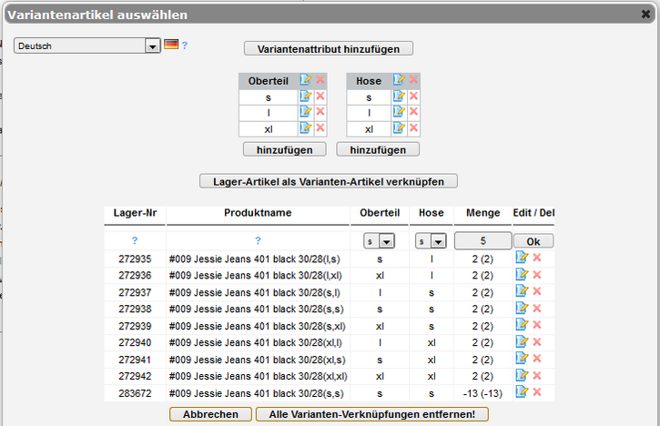This screenshot has height=426, width=660.
Task: Select Lager-Nr cell 283672
Action: pyautogui.click(x=135, y=393)
